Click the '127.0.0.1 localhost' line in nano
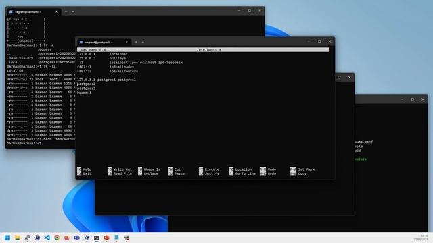Image resolution: width=433 pixels, height=243 pixels. coord(102,54)
